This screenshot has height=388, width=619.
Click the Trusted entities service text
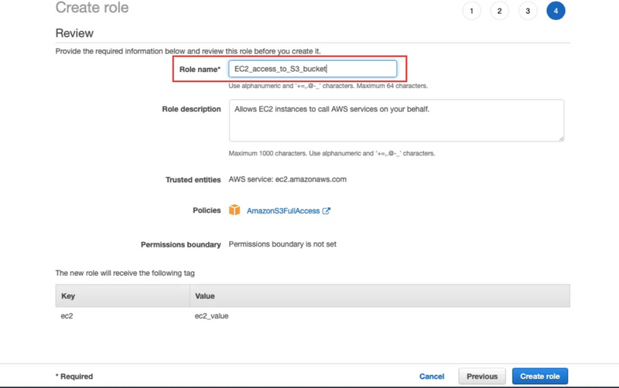click(x=287, y=179)
